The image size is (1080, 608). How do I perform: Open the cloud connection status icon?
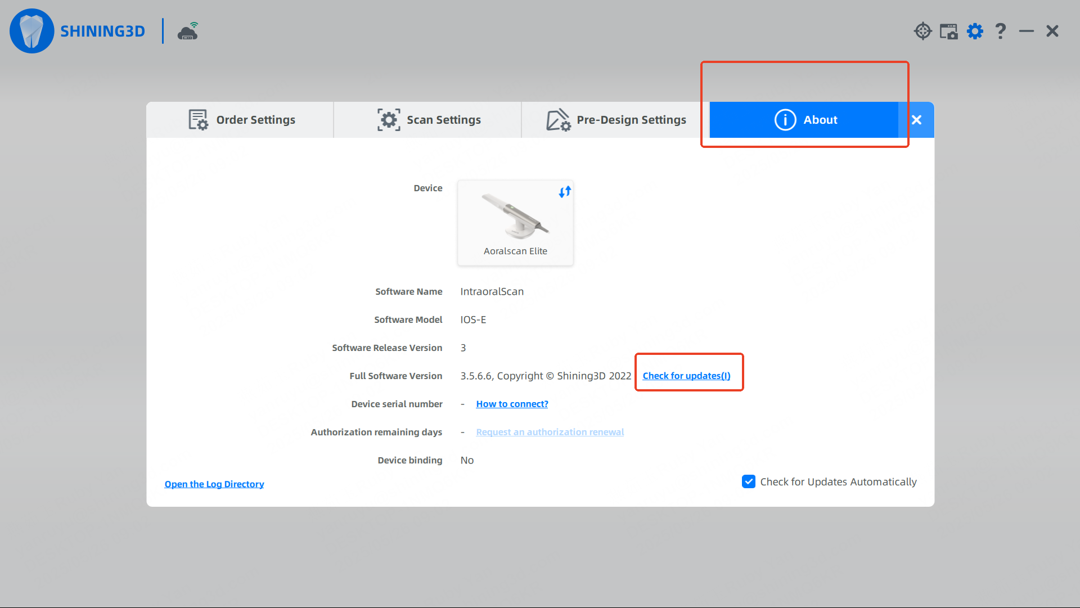[x=188, y=31]
